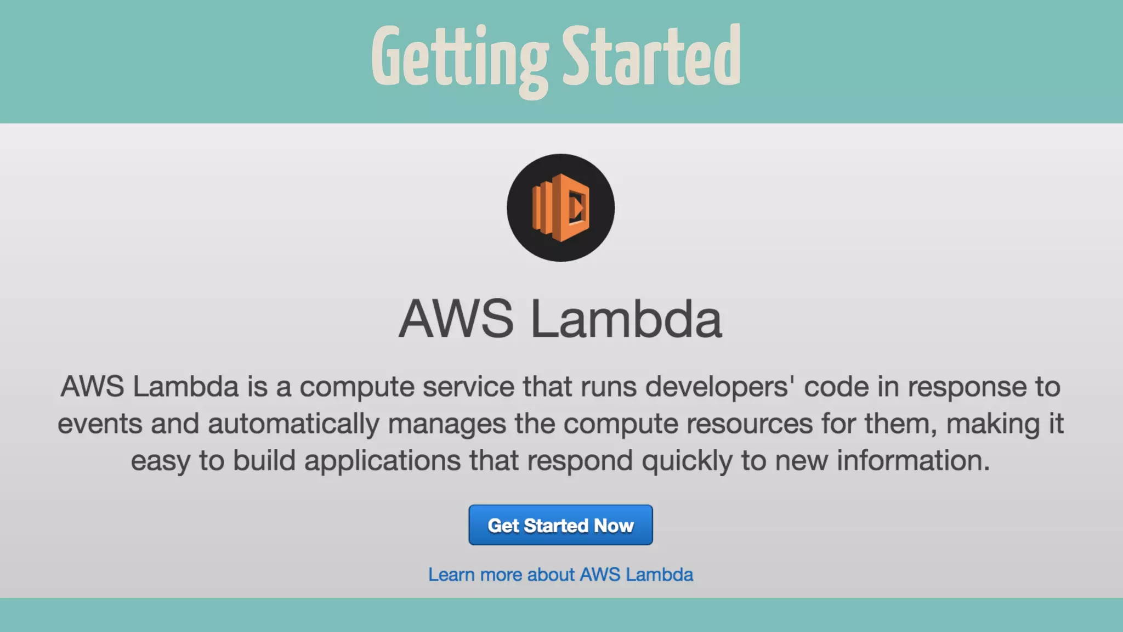Select the word "AWS" in the large heading
Image resolution: width=1123 pixels, height=632 pixels.
tap(456, 319)
